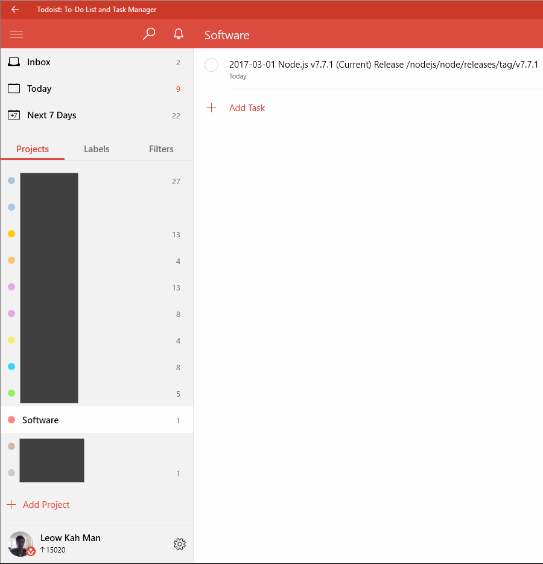Click the tan project color dot
Image resolution: width=543 pixels, height=564 pixels.
(x=11, y=446)
